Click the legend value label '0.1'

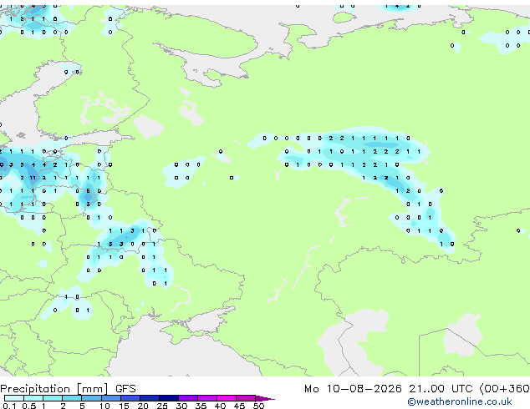click(x=9, y=406)
